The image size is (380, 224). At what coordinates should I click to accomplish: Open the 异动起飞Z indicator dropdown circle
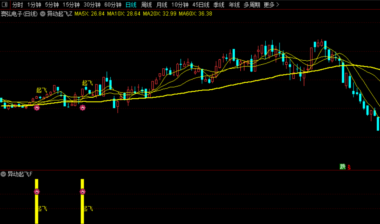pyautogui.click(x=43, y=14)
